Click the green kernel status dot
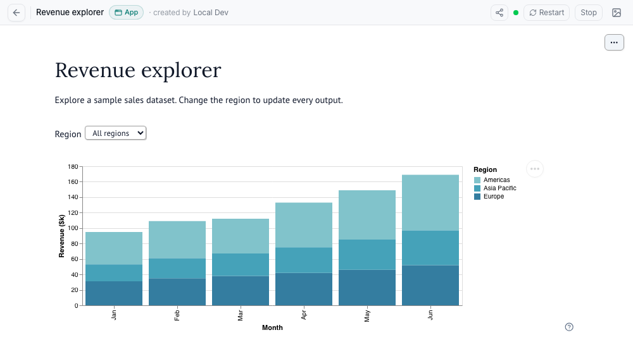633x354 pixels. [515, 13]
